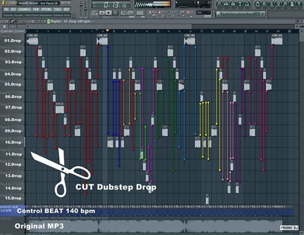The image size is (304, 235).
Task: Click the song time display
Action: (111, 4)
